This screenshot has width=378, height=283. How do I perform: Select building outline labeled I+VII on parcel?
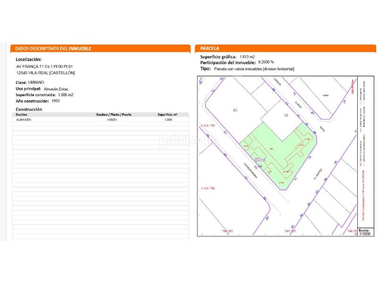(307, 139)
